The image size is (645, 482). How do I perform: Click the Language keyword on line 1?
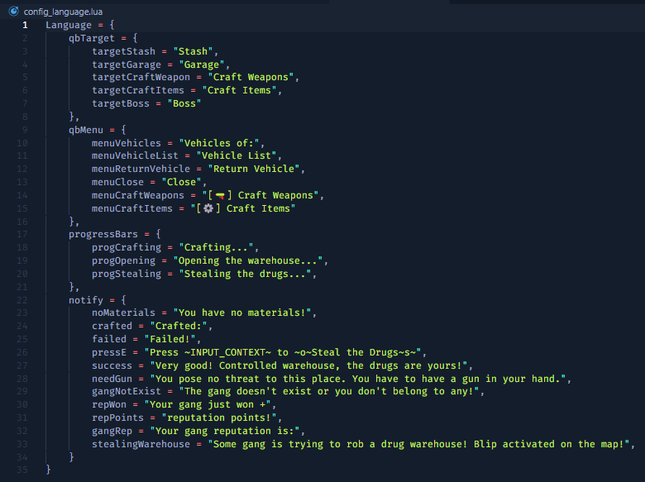click(x=69, y=25)
